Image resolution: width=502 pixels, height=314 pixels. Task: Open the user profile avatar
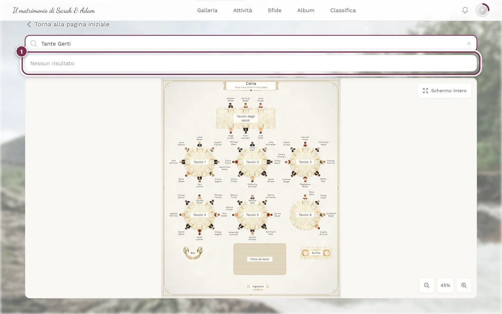point(482,10)
